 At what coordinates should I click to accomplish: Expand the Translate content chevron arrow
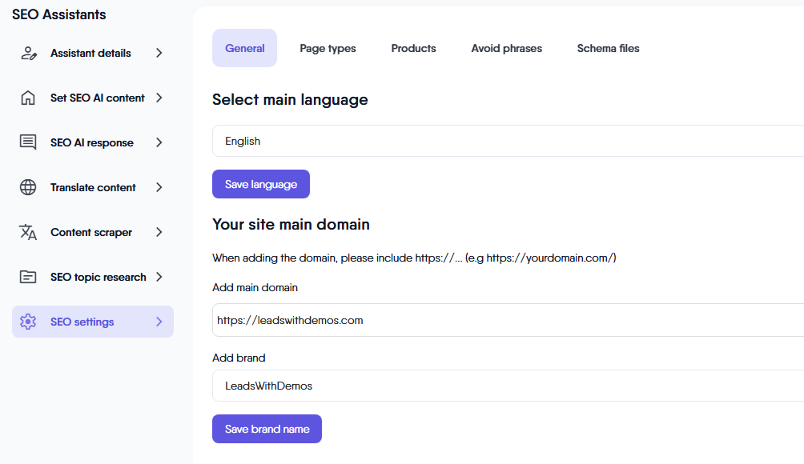point(159,188)
